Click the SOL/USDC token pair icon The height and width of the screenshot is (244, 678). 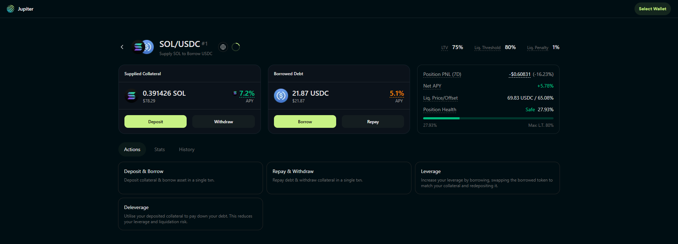click(x=142, y=47)
